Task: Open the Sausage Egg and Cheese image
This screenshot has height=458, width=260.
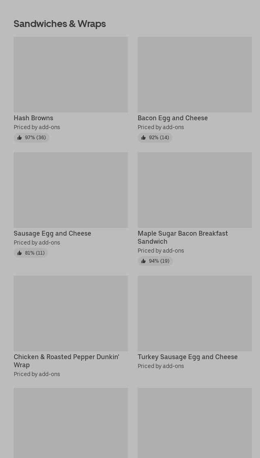Action: [71, 190]
